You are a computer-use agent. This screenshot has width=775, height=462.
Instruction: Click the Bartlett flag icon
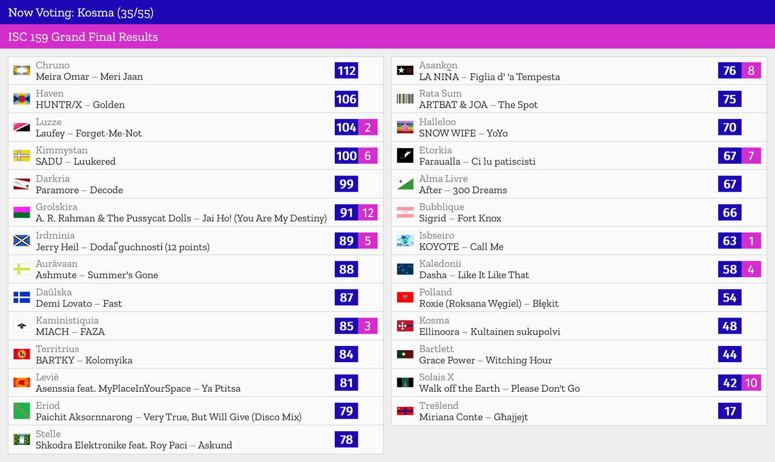coord(405,354)
